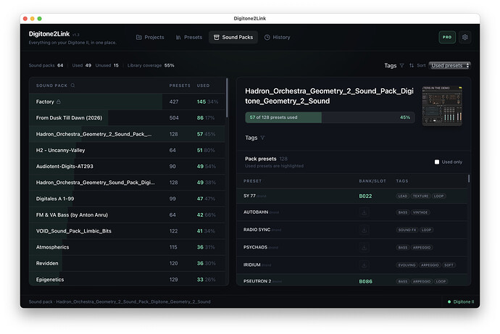Click the download icon in AUTOBAHN row

click(x=364, y=212)
